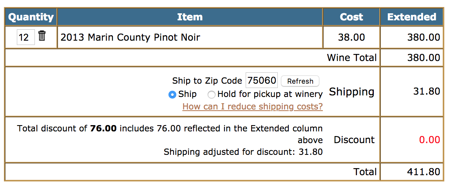Focus the Ship to Zip Code field
The image size is (449, 183).
[x=262, y=80]
